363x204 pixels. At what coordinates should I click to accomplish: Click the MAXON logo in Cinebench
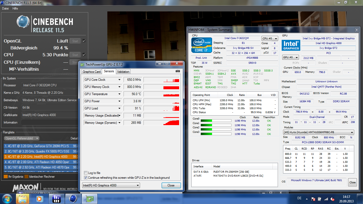25,188
